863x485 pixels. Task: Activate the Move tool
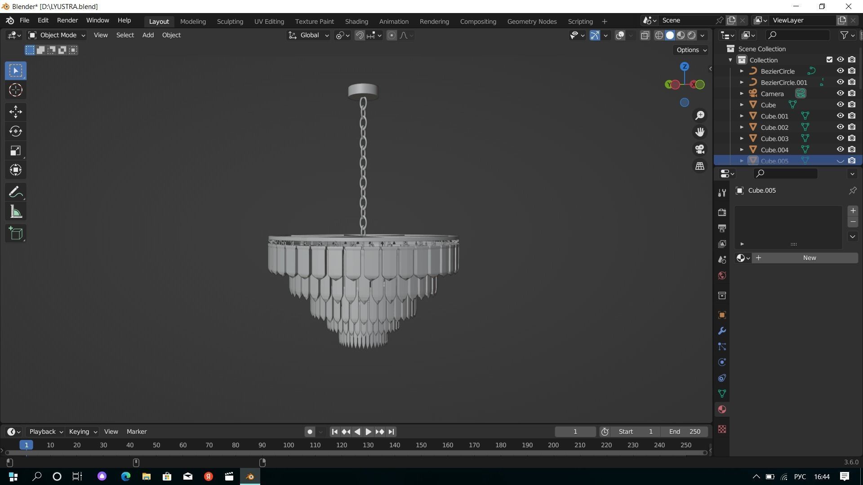point(16,112)
